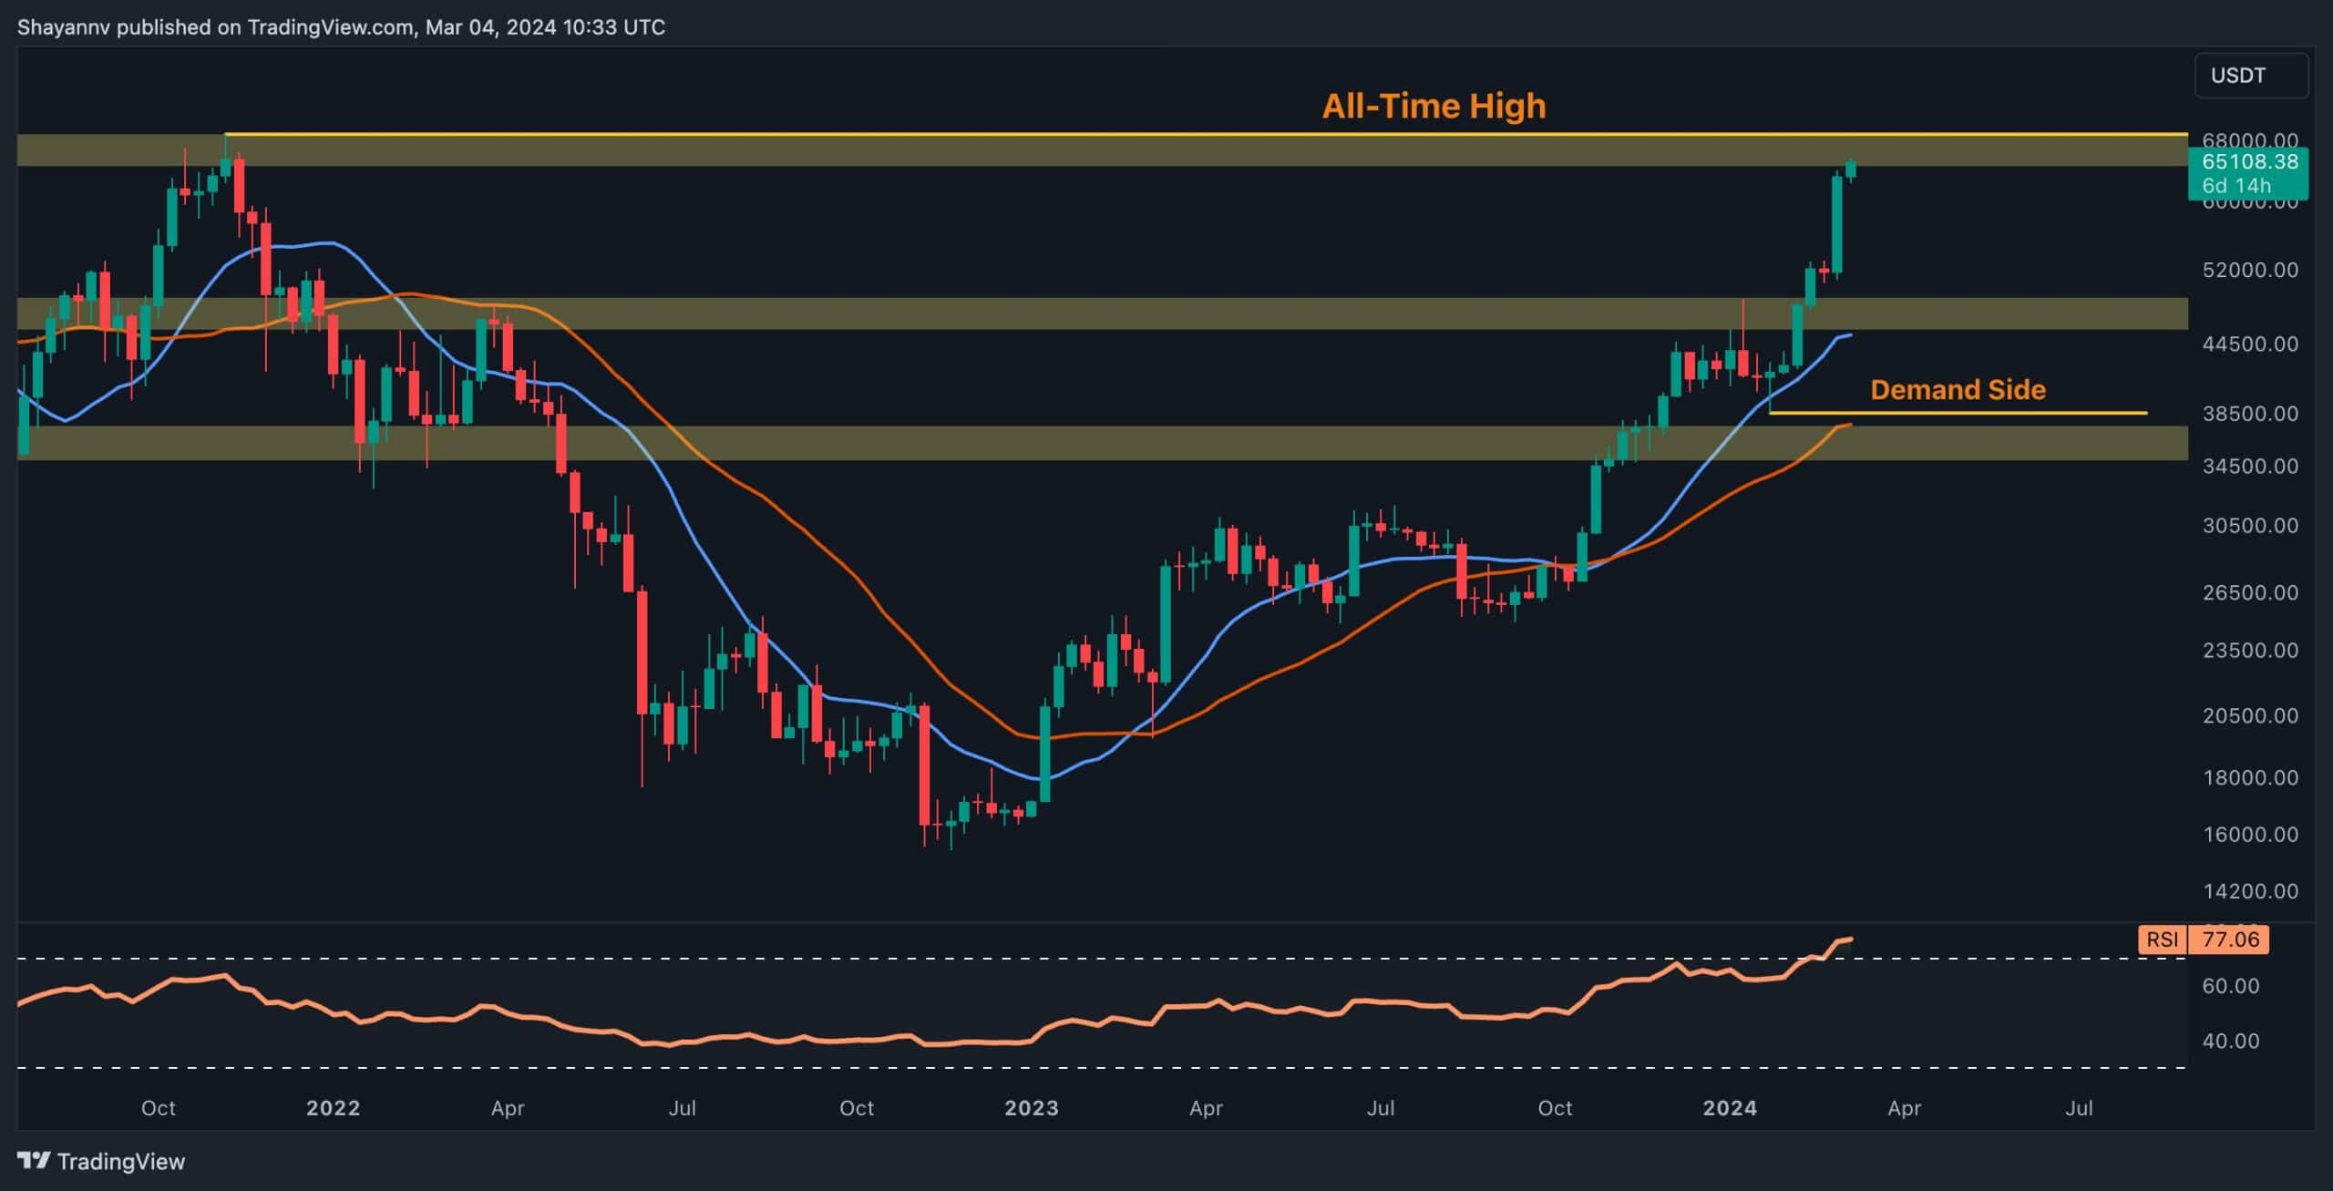The image size is (2333, 1191).
Task: Click the RSI indicator label tag
Action: coord(2162,939)
